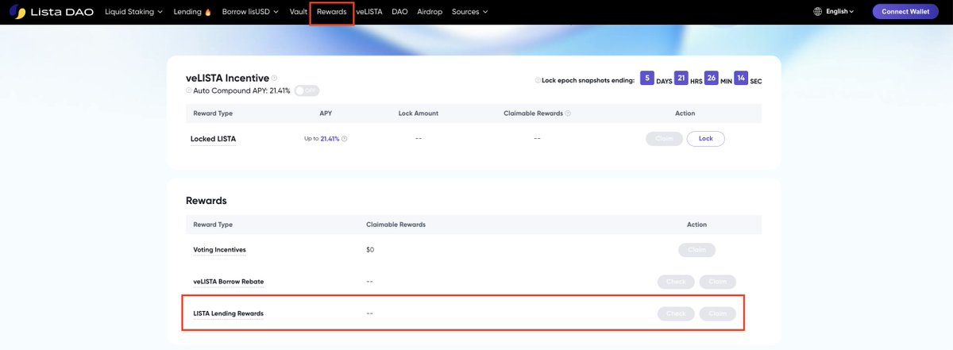The width and height of the screenshot is (953, 350).
Task: Click the veLISTA Borrow Rebate label
Action: click(x=229, y=282)
